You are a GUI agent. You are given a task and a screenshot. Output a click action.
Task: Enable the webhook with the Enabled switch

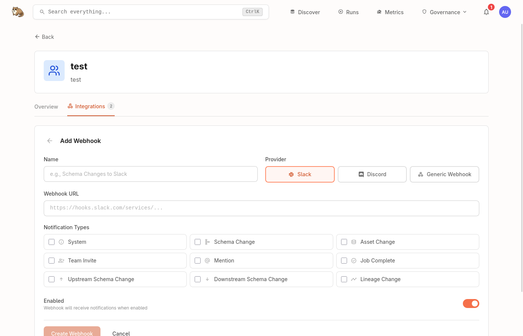pos(471,304)
